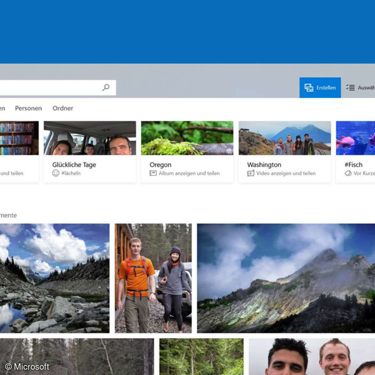Image resolution: width=375 pixels, height=375 pixels.
Task: Click the album icon beside Oregon's share link
Action: pos(153,173)
